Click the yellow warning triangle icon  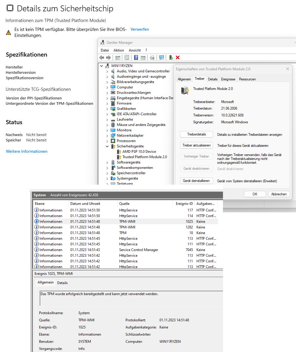(9, 32)
